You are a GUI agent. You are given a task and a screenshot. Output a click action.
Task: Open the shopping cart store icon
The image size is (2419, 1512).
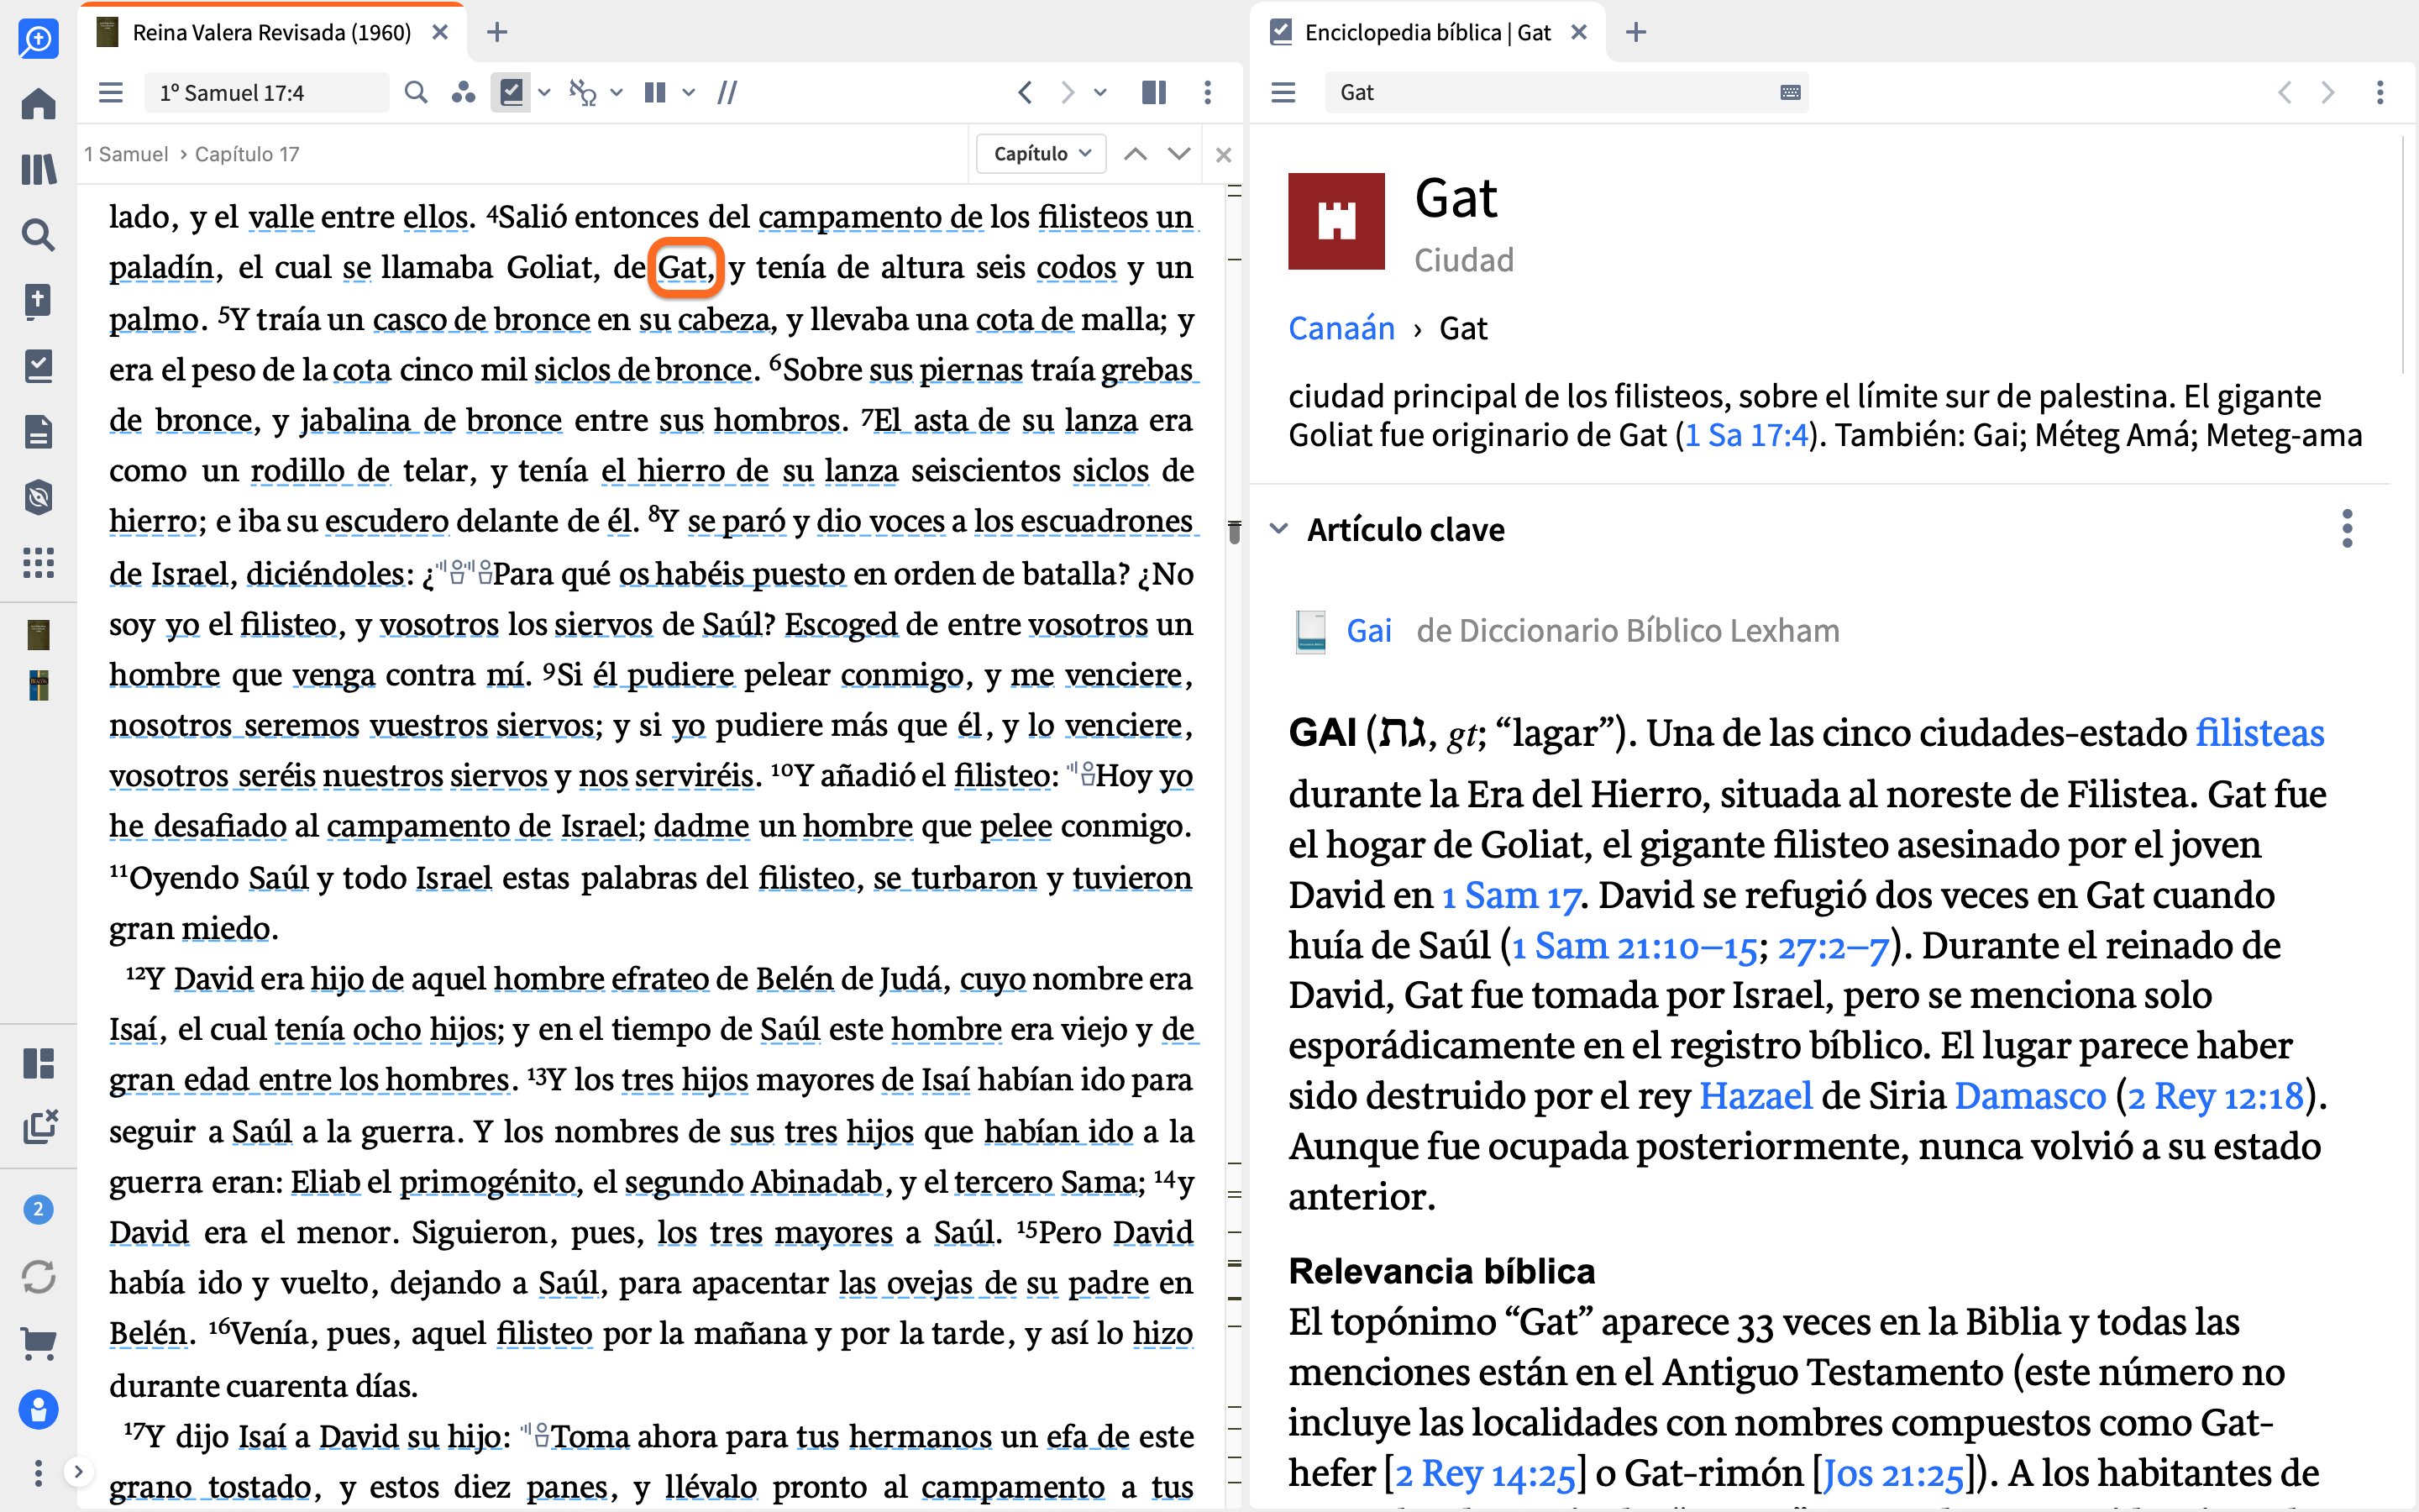(x=38, y=1343)
